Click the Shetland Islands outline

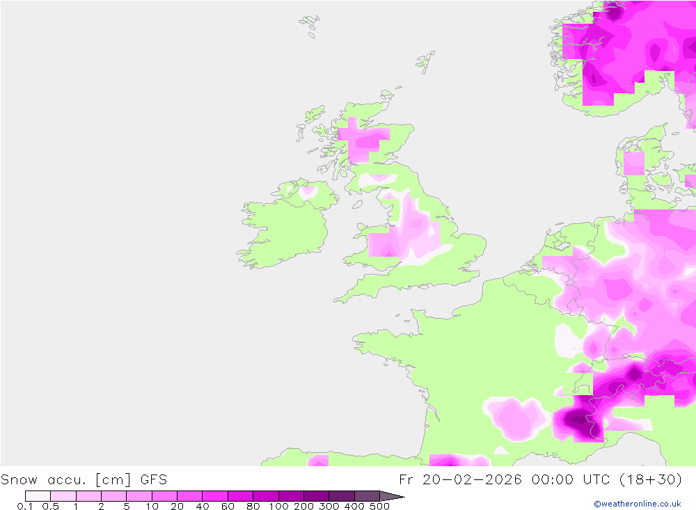[x=425, y=62]
